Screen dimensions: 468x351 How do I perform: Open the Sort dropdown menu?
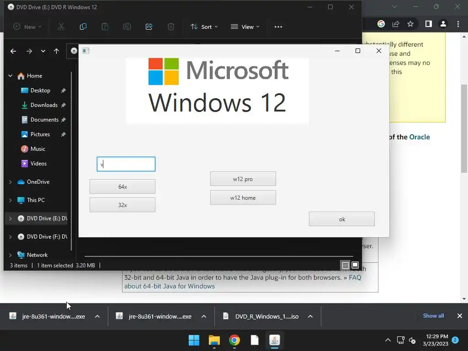(204, 27)
